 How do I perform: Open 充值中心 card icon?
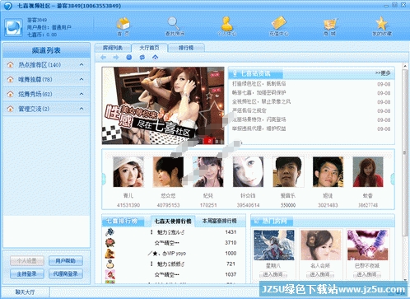click(x=278, y=23)
